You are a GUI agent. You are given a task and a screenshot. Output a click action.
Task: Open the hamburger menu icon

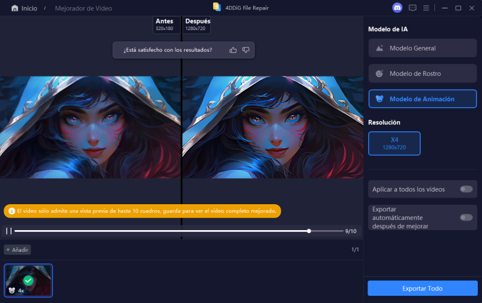[x=426, y=8]
